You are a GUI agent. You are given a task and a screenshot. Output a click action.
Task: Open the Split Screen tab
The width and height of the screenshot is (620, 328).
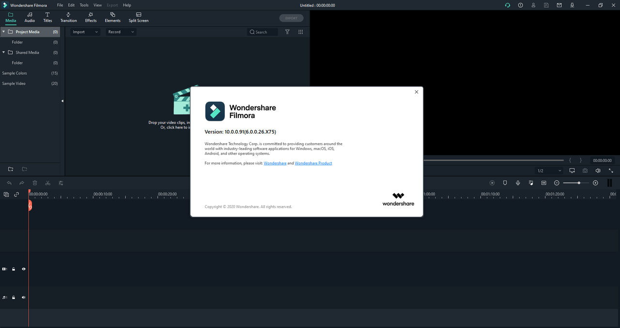[x=139, y=17]
